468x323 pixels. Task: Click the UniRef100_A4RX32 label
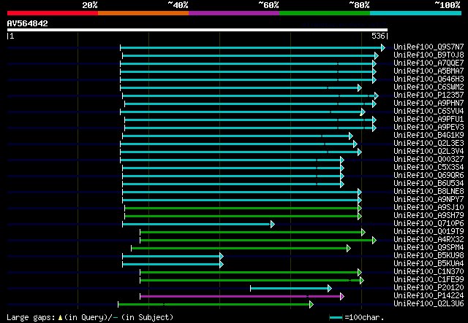[x=429, y=240]
